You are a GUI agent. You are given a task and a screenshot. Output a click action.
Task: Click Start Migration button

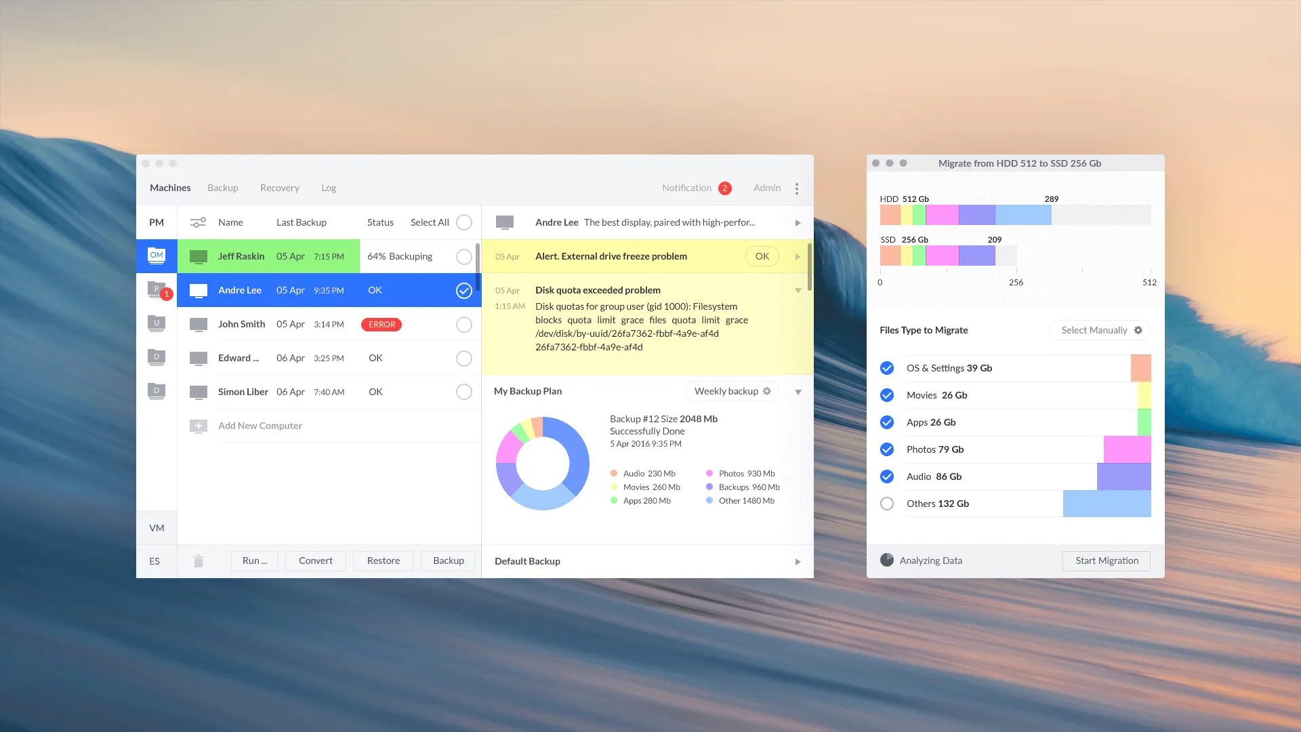1107,561
